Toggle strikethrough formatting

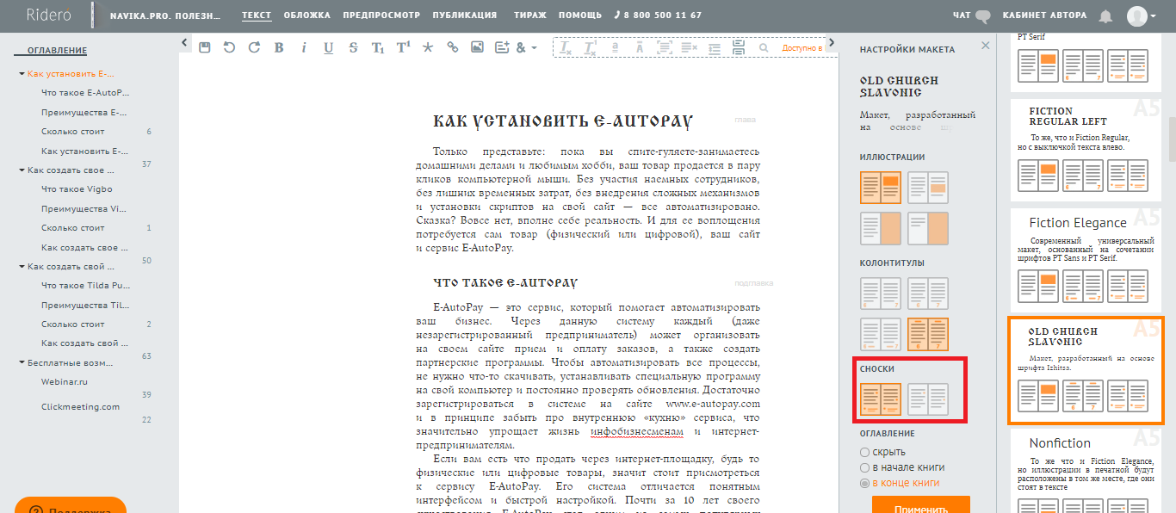tap(353, 47)
